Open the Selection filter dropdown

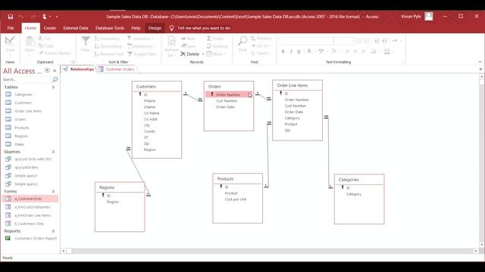tap(140, 39)
